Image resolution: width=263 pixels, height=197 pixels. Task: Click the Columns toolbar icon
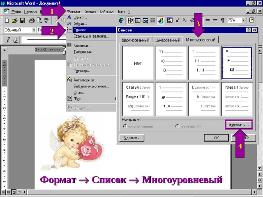[x=152, y=21]
